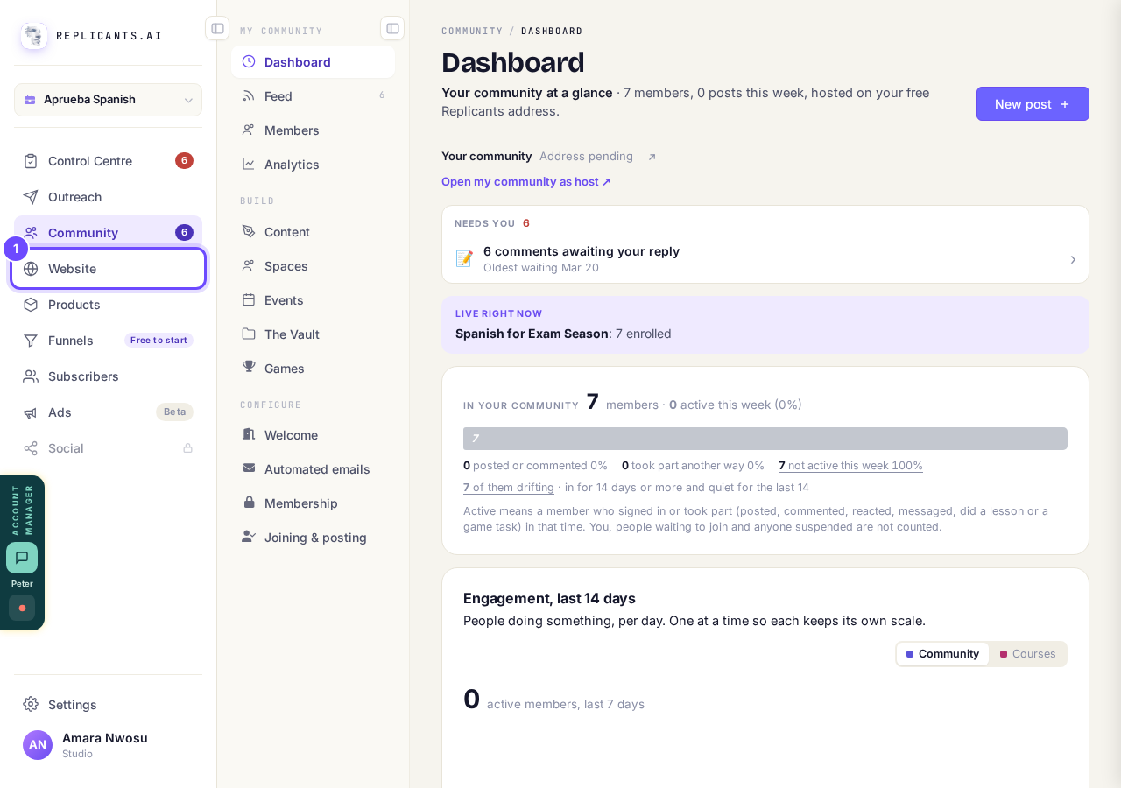The image size is (1121, 788).
Task: Open The Vault folder item
Action: (x=313, y=334)
